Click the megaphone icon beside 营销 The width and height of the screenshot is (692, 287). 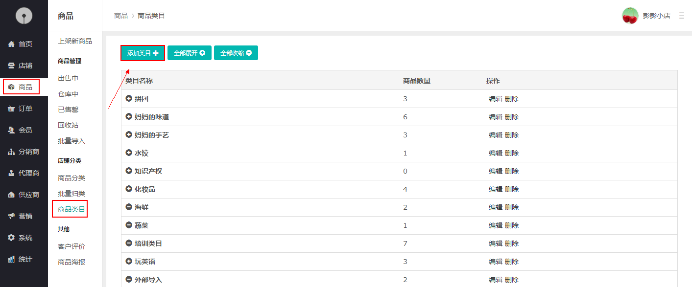pos(11,216)
